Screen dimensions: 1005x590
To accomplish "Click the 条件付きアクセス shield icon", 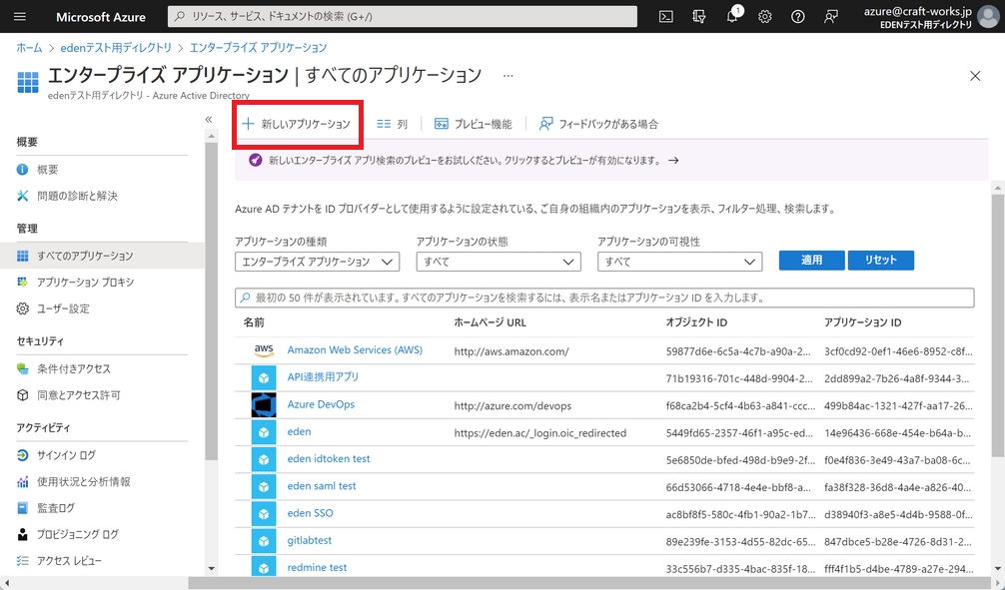I will (x=22, y=368).
